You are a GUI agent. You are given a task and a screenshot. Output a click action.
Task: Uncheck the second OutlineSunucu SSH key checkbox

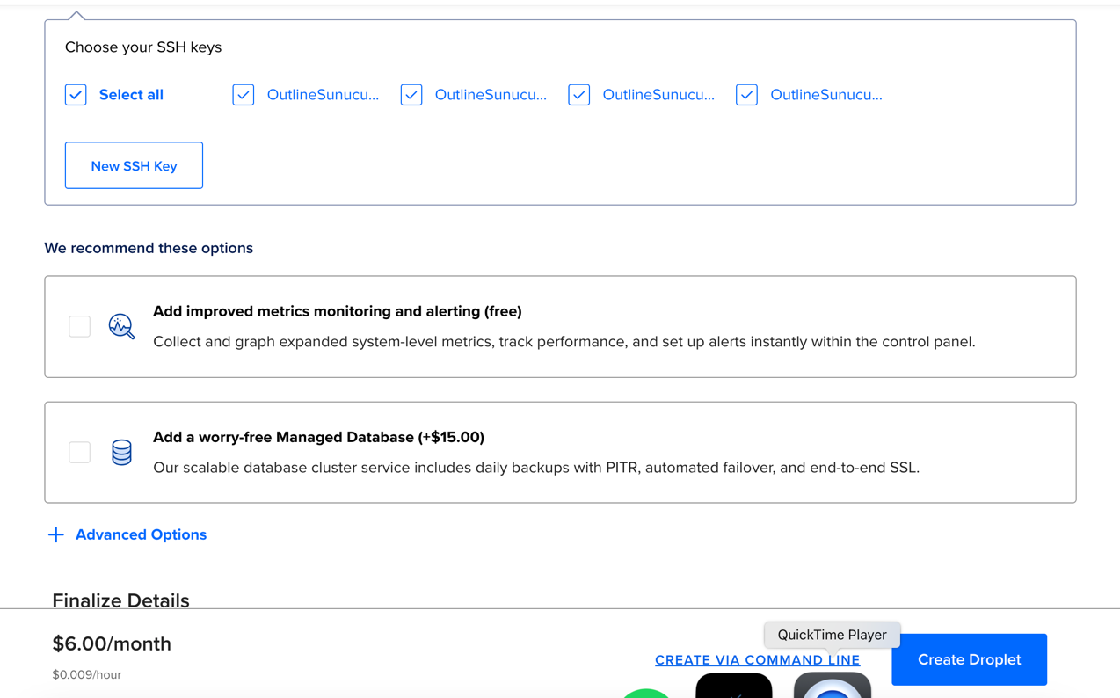pos(411,95)
